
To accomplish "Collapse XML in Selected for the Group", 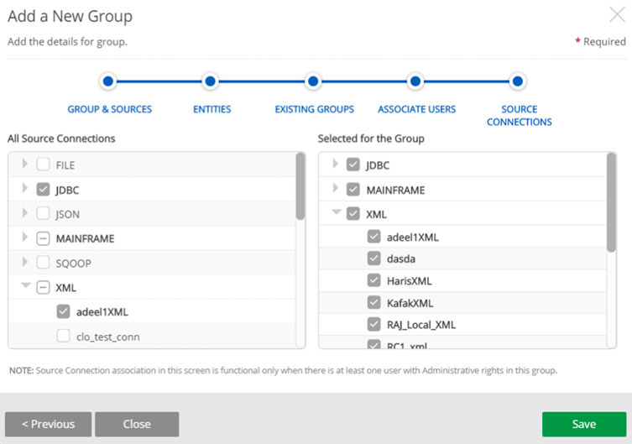I will point(337,213).
